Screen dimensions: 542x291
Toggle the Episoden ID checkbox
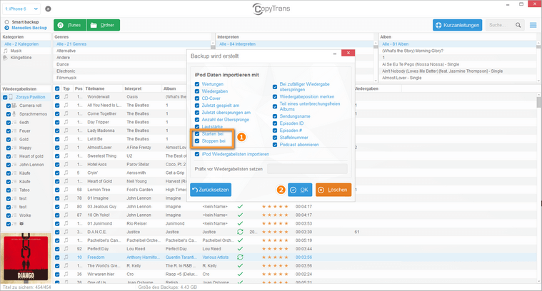tap(275, 123)
